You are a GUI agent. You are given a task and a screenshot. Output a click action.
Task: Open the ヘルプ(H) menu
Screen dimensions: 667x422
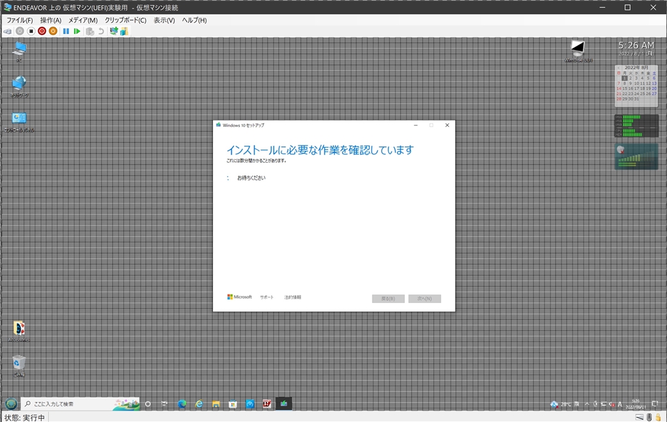[x=194, y=20]
